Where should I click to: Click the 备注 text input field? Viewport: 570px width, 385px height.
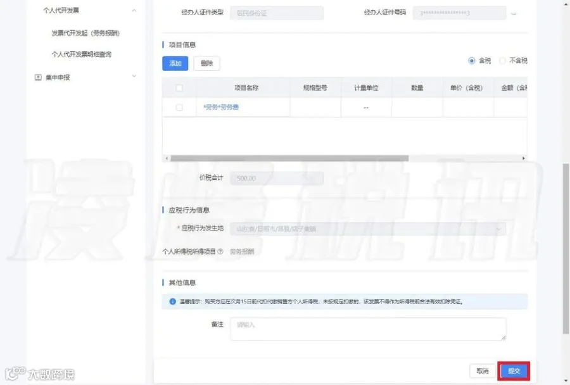click(x=368, y=329)
